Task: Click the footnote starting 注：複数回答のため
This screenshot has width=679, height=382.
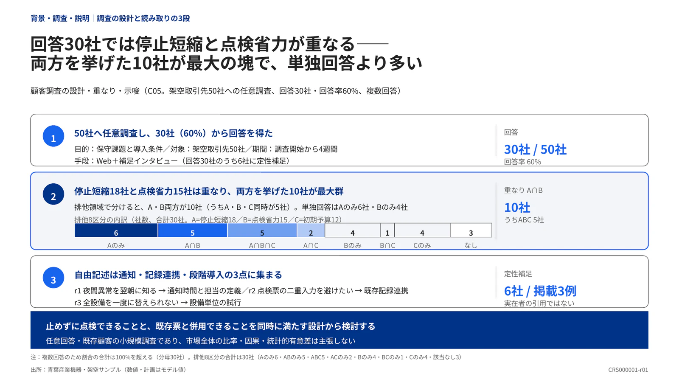Action: click(246, 357)
